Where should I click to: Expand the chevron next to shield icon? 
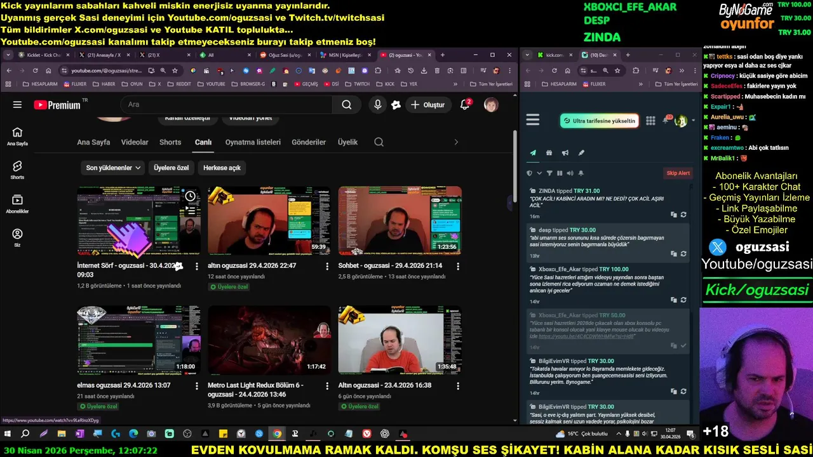tap(539, 173)
